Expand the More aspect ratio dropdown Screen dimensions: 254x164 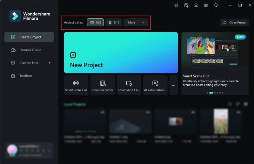[136, 23]
